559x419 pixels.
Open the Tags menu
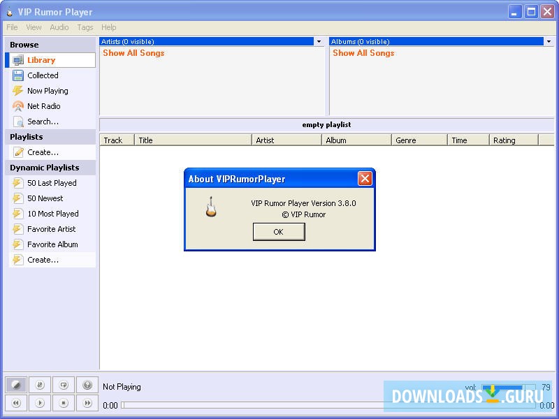coord(85,27)
